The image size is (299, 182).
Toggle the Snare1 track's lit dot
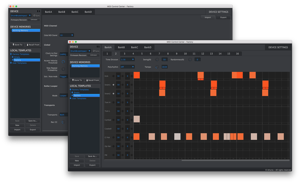[x=113, y=85]
